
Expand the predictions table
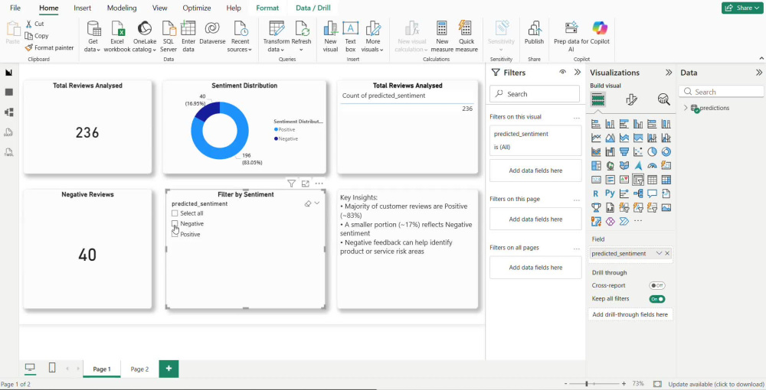tap(686, 108)
